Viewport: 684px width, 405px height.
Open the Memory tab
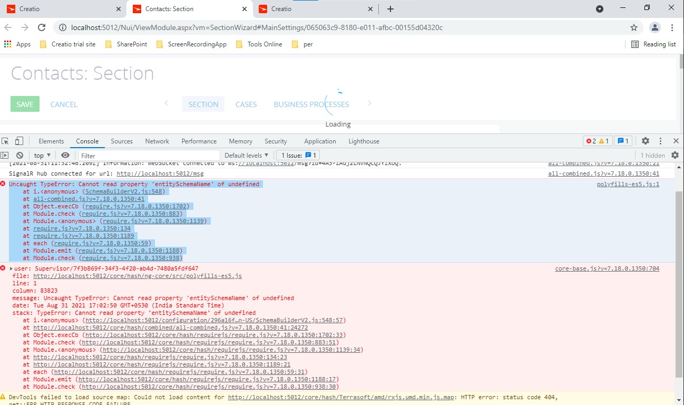[240, 141]
